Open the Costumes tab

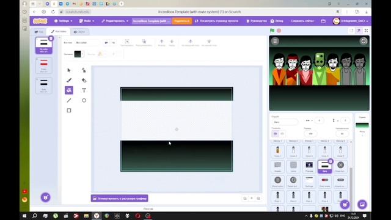point(59,31)
